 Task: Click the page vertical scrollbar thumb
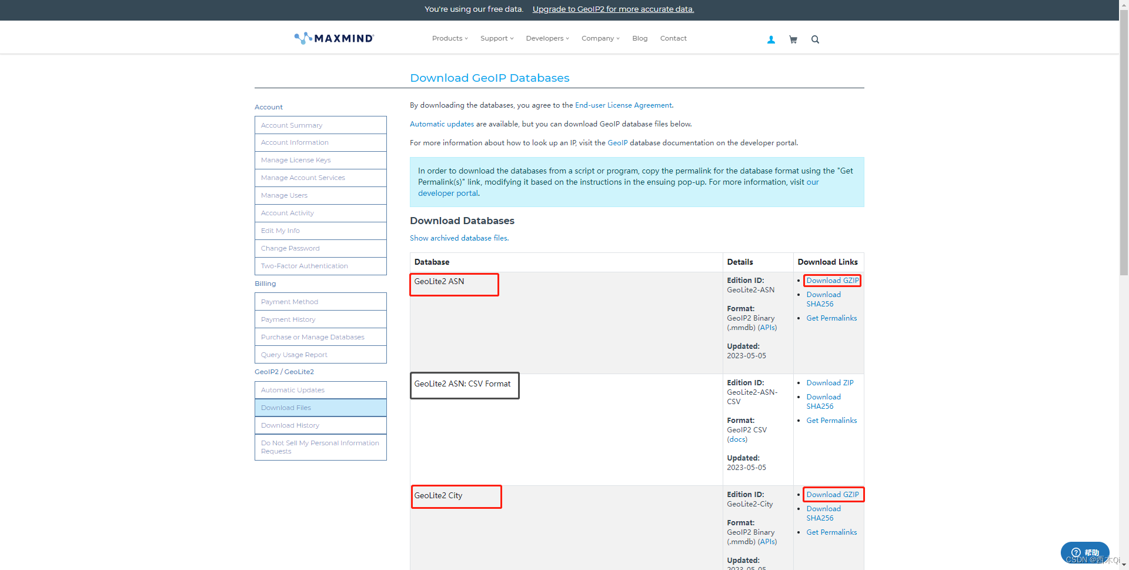[x=1124, y=142]
